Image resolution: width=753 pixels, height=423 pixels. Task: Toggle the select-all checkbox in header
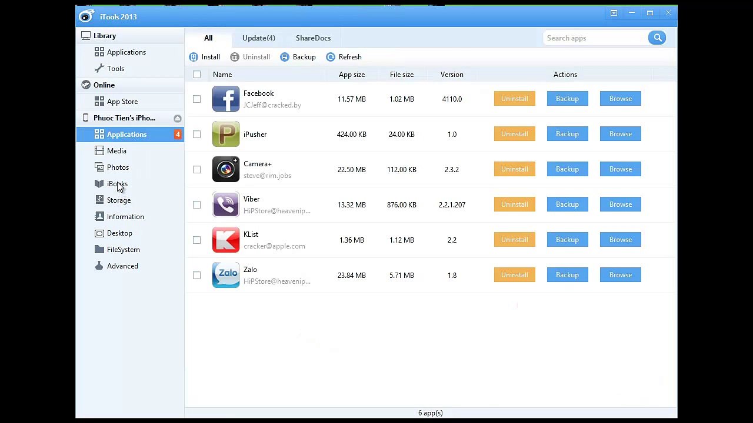(x=196, y=75)
